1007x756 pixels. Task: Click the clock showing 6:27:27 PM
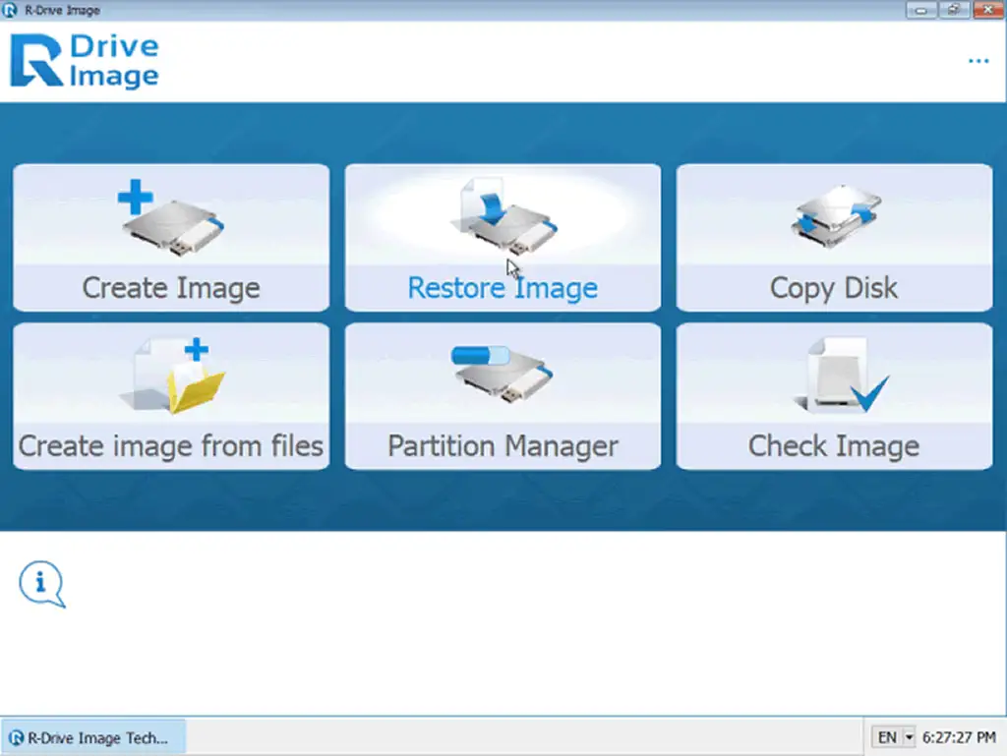click(958, 735)
